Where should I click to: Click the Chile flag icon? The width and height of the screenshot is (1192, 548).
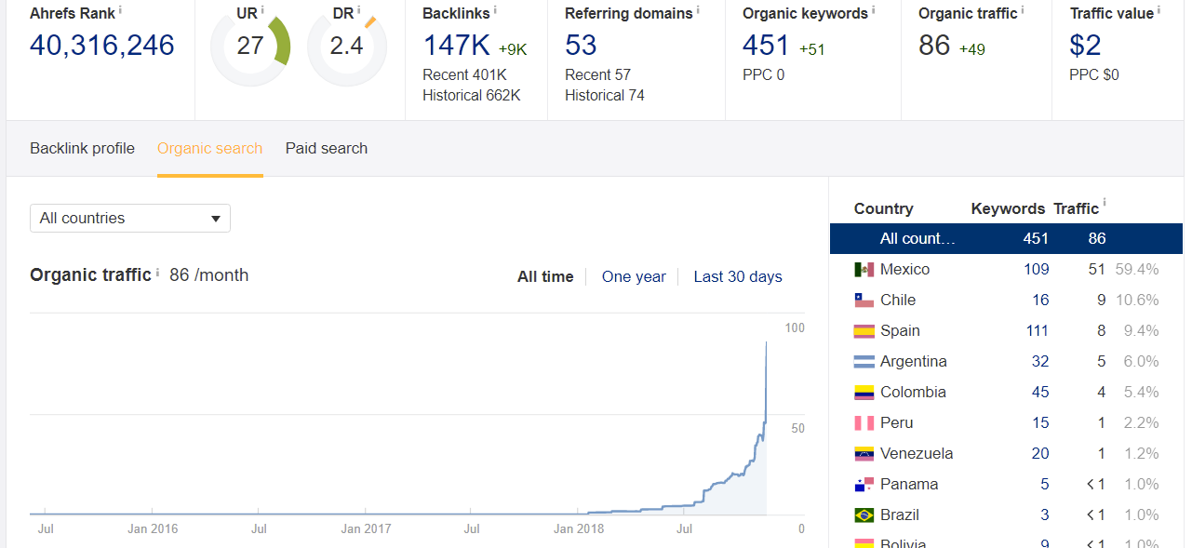coord(864,300)
